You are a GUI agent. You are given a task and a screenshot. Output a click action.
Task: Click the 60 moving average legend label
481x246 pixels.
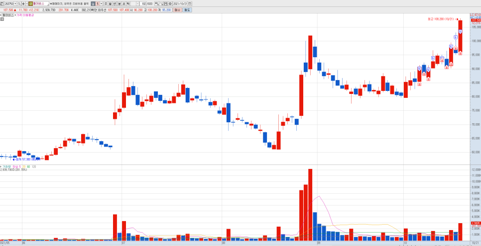click(x=28, y=167)
